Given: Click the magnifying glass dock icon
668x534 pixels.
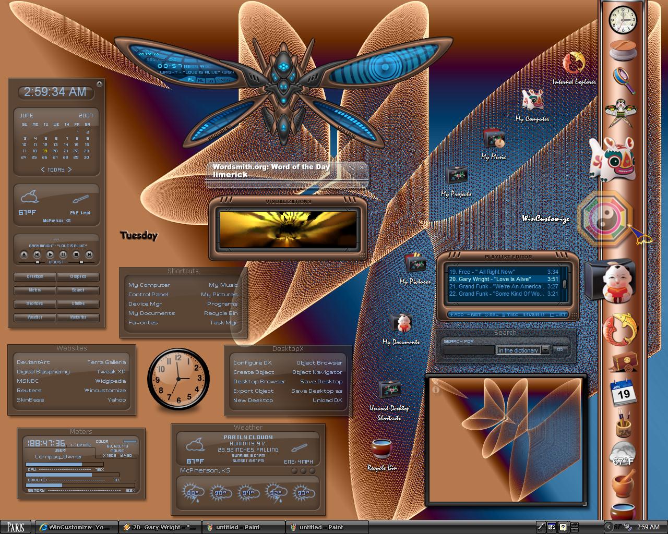Looking at the screenshot, I should (623, 78).
